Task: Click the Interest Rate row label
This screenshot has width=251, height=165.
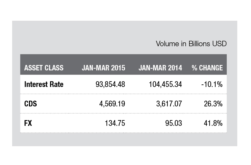Action: (x=44, y=84)
